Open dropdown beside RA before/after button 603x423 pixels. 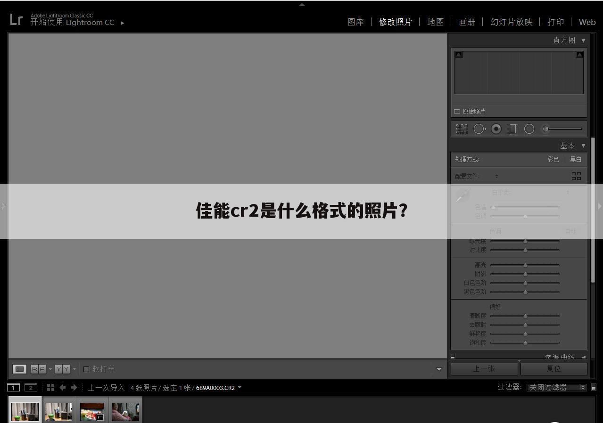click(50, 369)
